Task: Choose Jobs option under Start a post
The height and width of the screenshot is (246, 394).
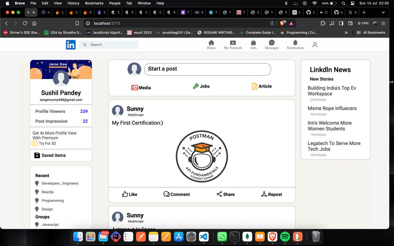Action: point(201,86)
